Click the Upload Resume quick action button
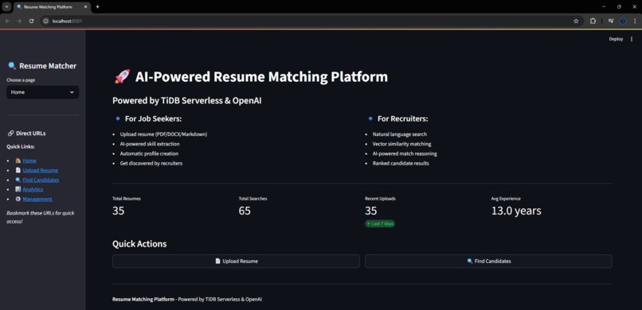642x310 pixels. [236, 262]
